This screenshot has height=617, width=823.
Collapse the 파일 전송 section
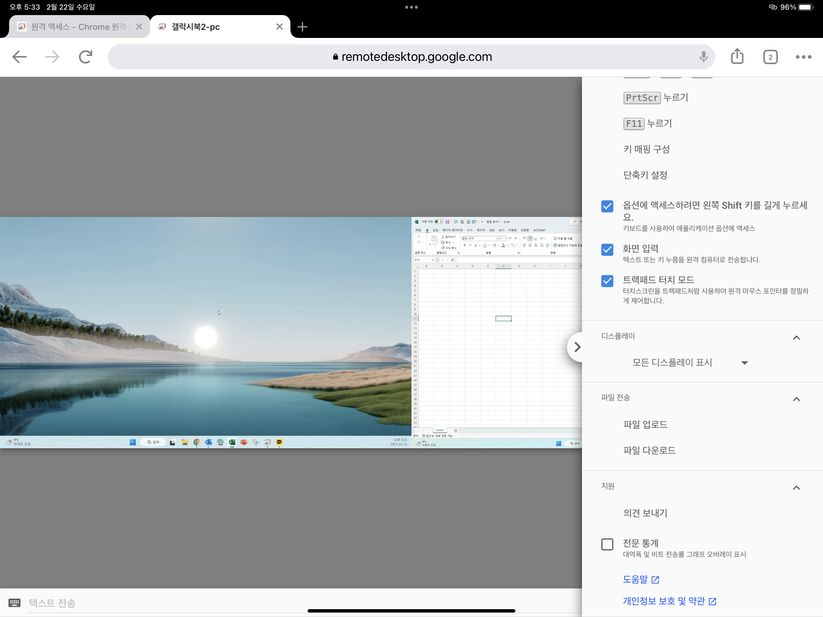coord(796,399)
